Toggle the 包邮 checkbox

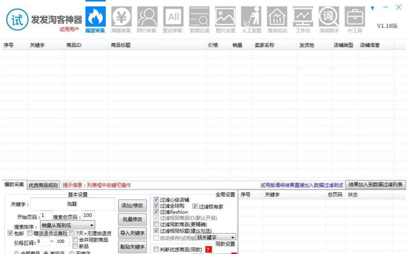pyautogui.click(x=10, y=233)
